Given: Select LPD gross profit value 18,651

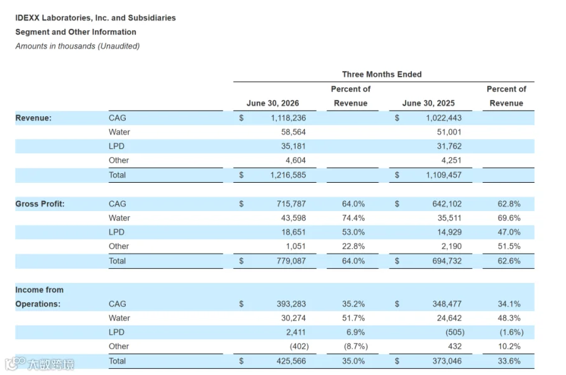Looking at the screenshot, I should coord(293,232).
